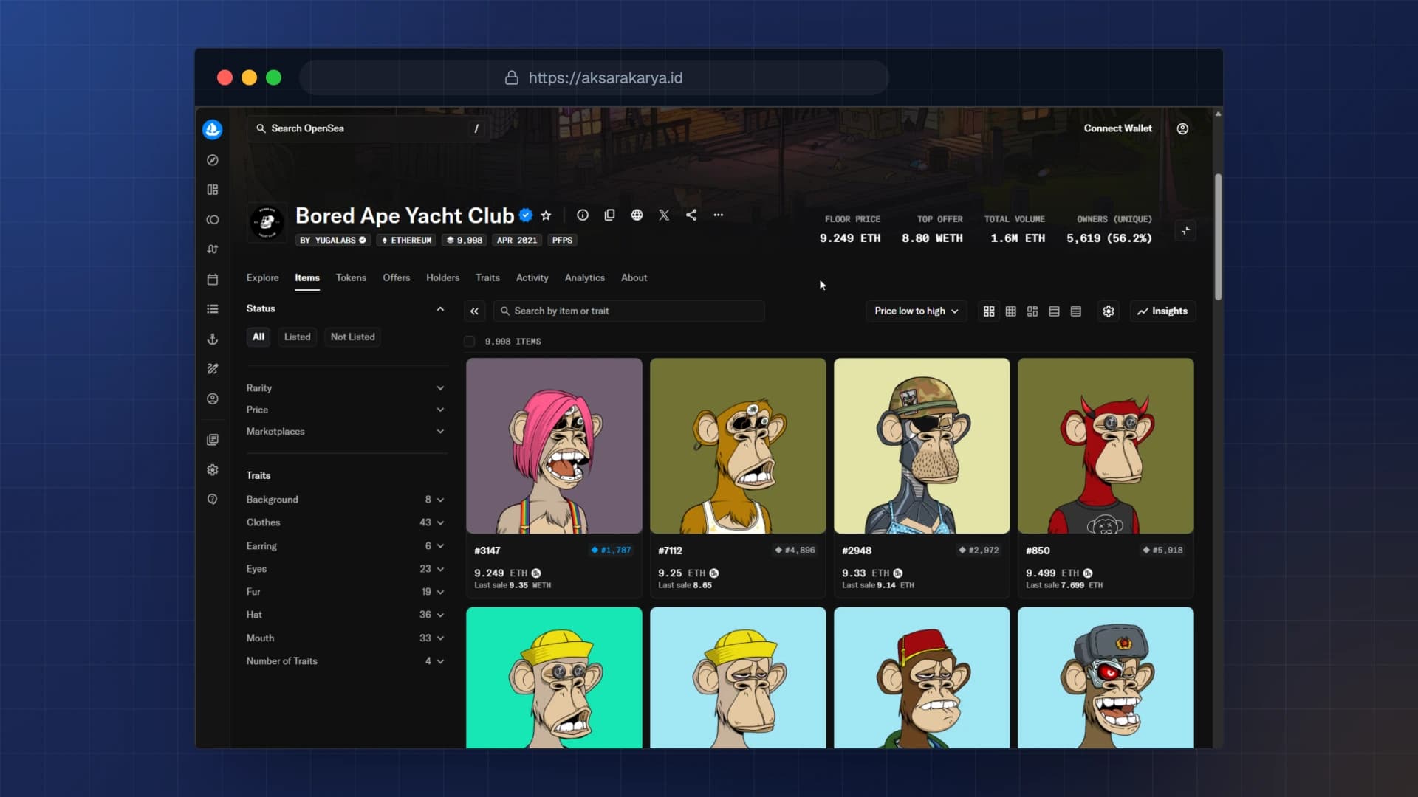This screenshot has width=1418, height=797.
Task: Expand the Price filter
Action: coord(346,410)
